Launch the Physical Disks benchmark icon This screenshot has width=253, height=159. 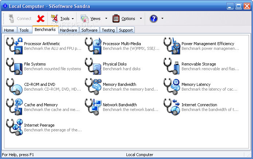click(x=93, y=66)
